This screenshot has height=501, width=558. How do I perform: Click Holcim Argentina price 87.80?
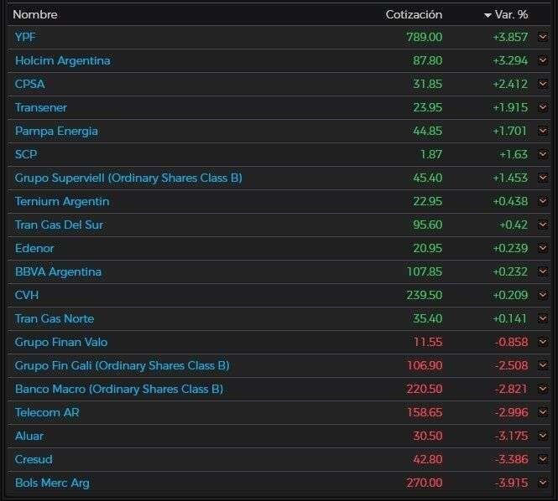(427, 60)
